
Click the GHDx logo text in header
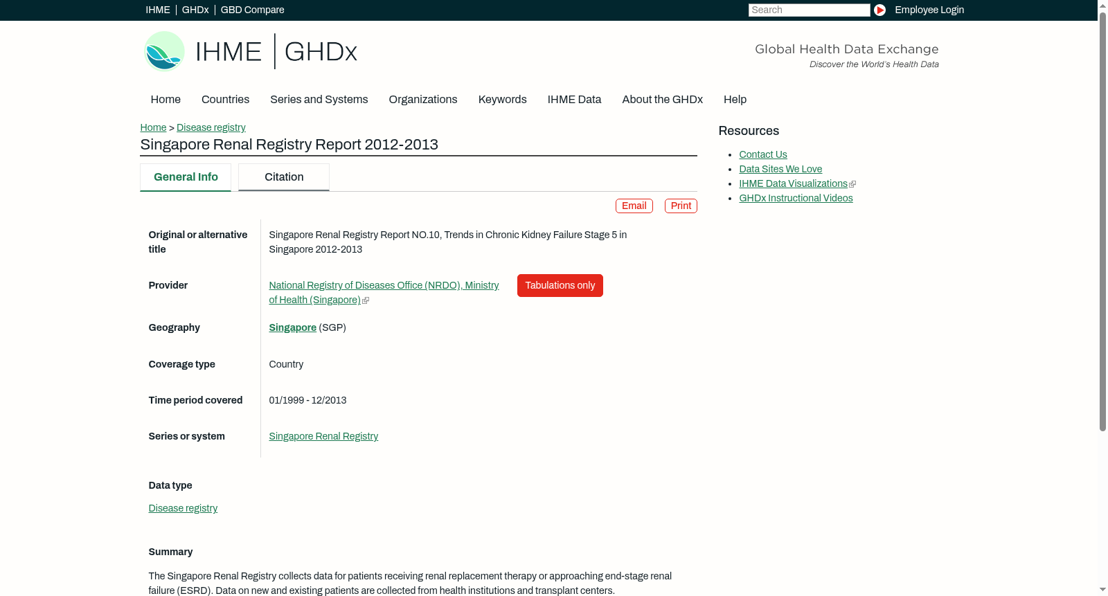pyautogui.click(x=321, y=52)
